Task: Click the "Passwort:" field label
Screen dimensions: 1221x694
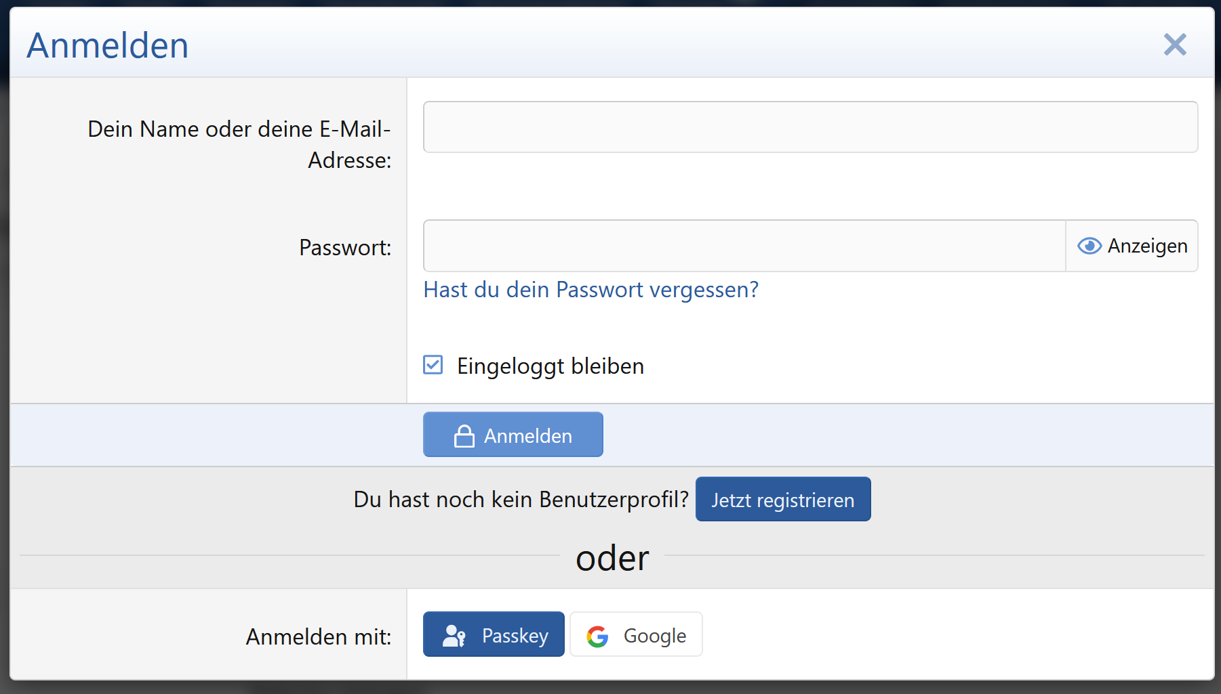Action: coord(345,248)
